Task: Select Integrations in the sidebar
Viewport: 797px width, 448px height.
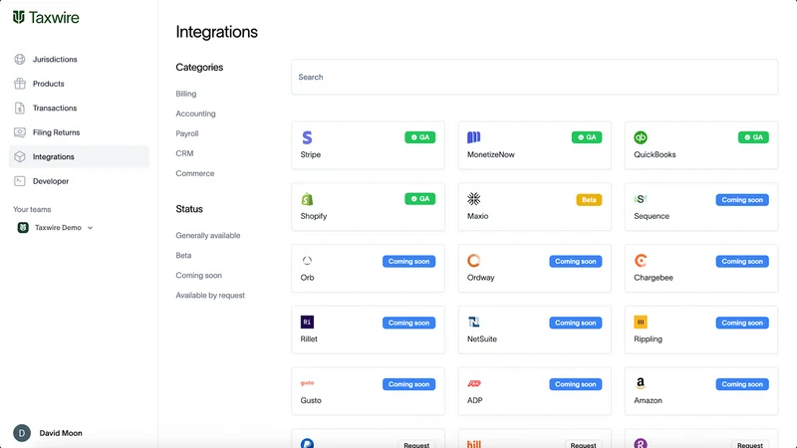Action: [79, 157]
